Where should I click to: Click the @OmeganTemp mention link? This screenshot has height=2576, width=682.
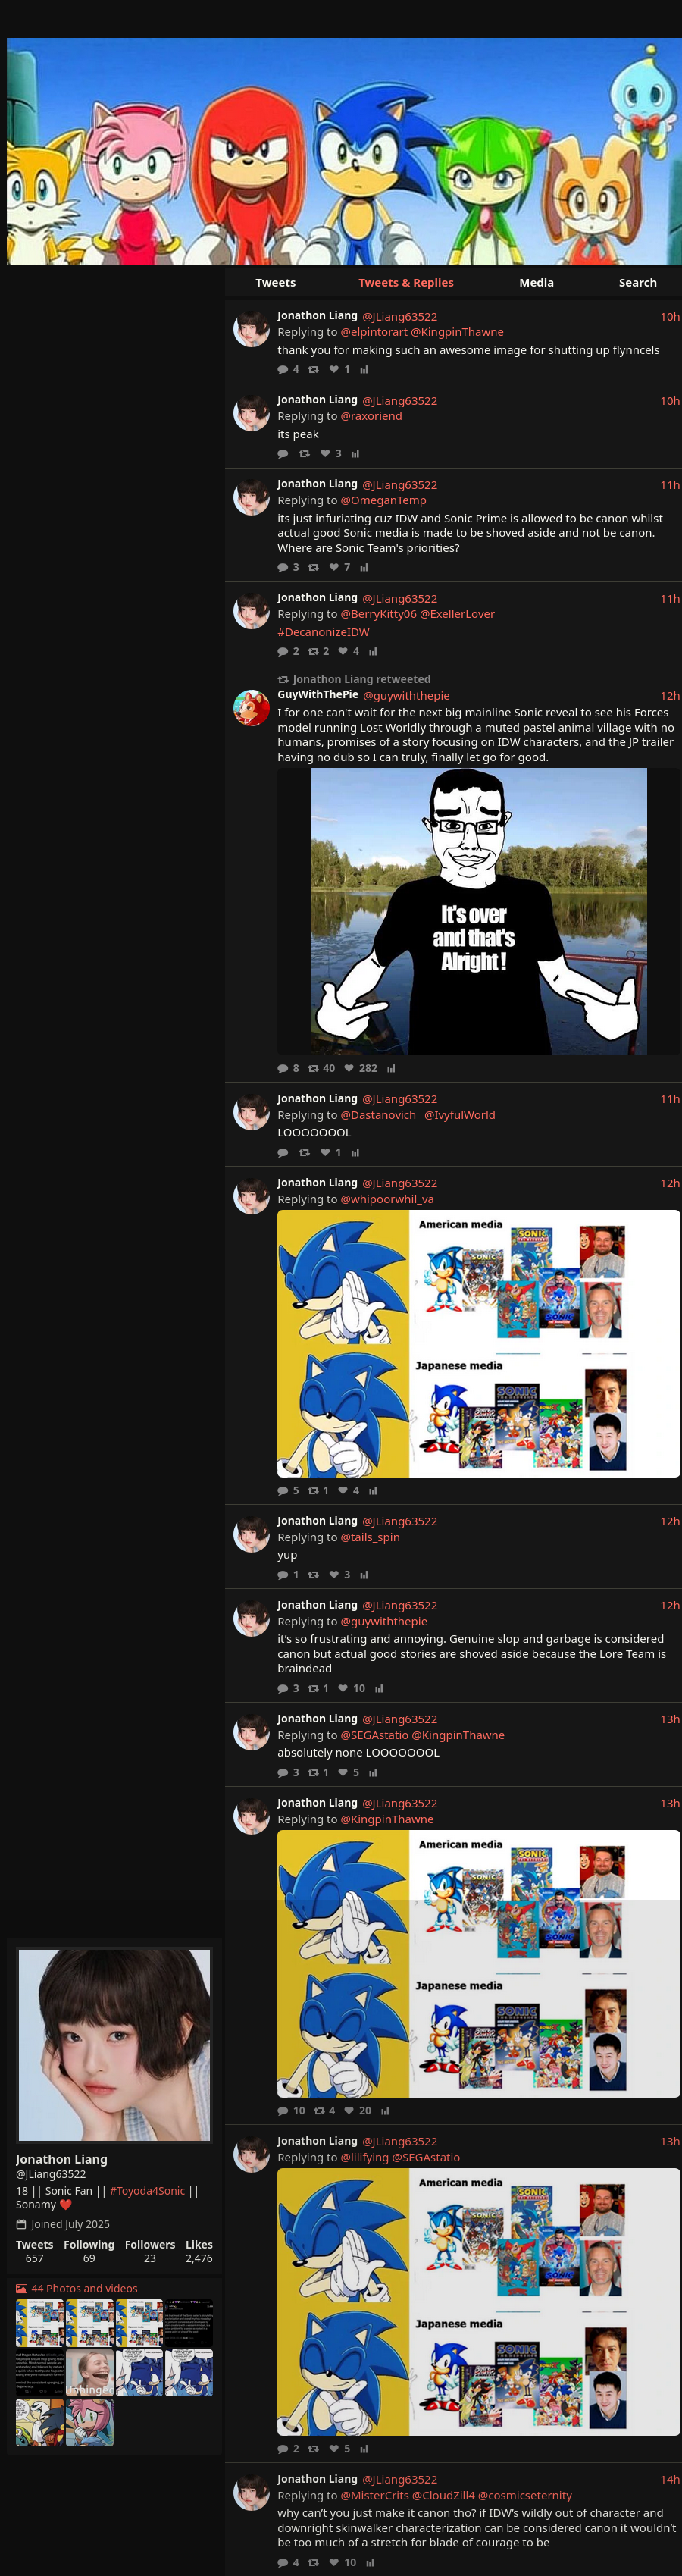[x=383, y=501]
